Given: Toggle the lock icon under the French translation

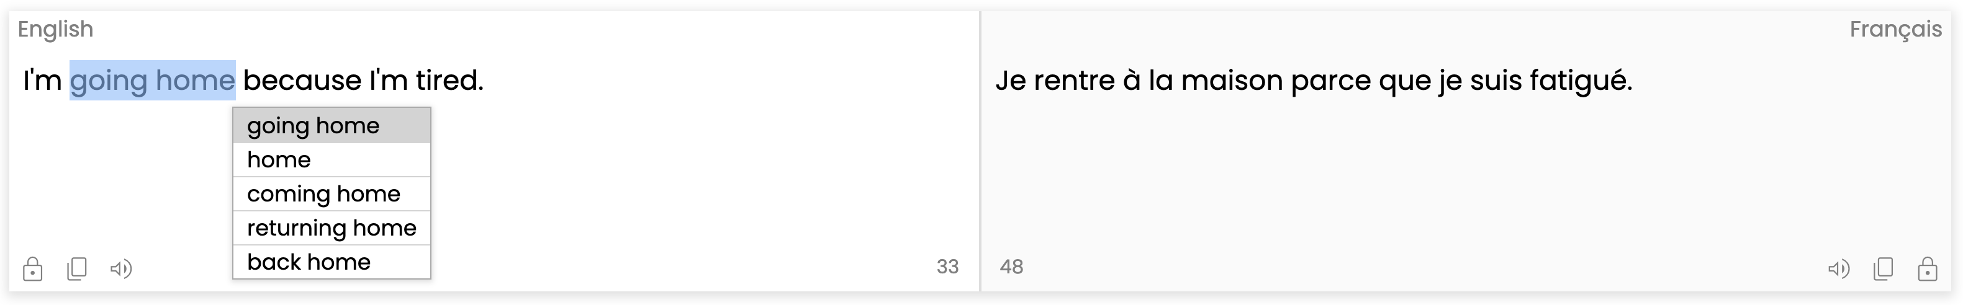Looking at the screenshot, I should point(1927,268).
